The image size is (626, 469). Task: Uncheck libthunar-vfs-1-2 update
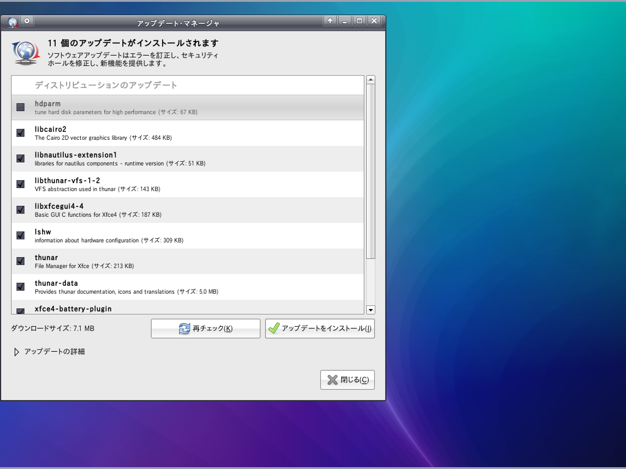[x=20, y=184]
